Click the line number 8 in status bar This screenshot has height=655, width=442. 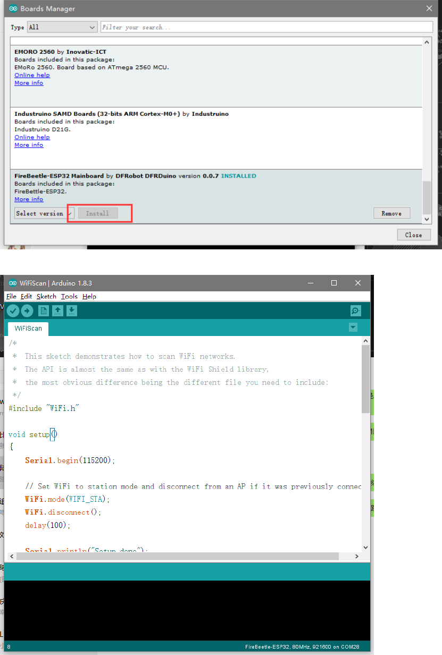(9, 647)
